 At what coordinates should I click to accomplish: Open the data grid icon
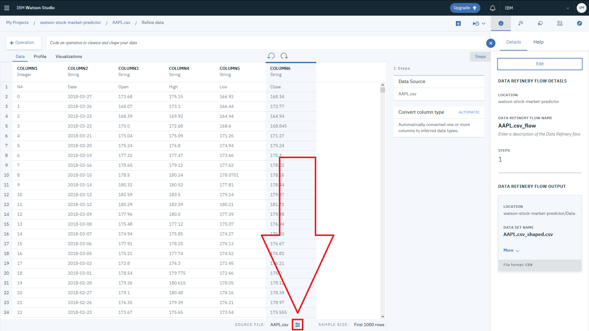(560, 24)
